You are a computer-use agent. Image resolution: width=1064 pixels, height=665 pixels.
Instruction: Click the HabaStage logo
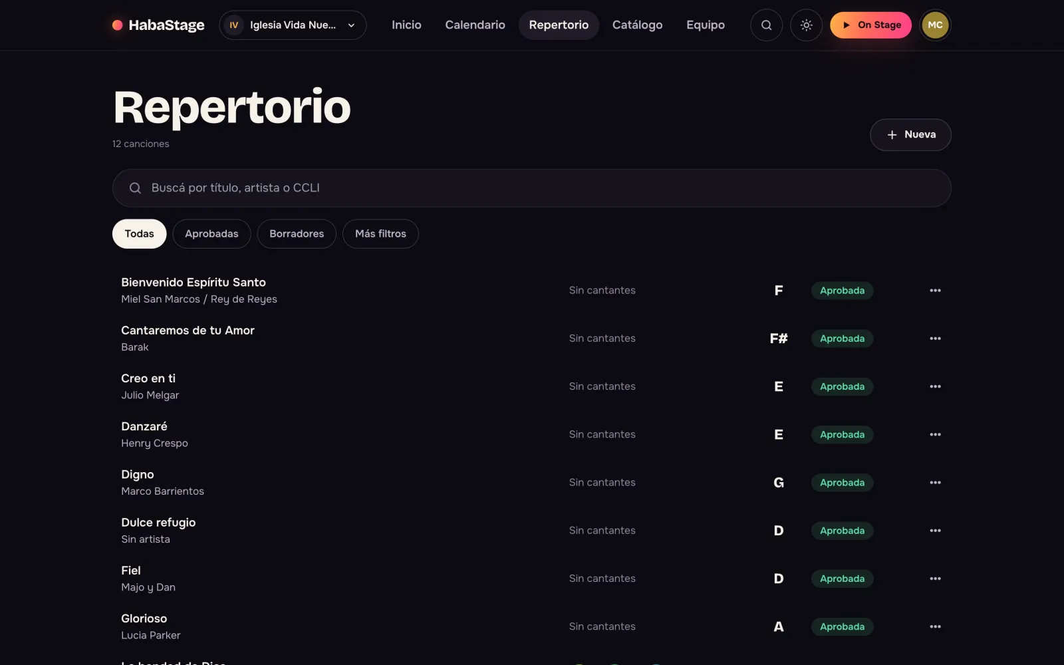click(x=158, y=25)
